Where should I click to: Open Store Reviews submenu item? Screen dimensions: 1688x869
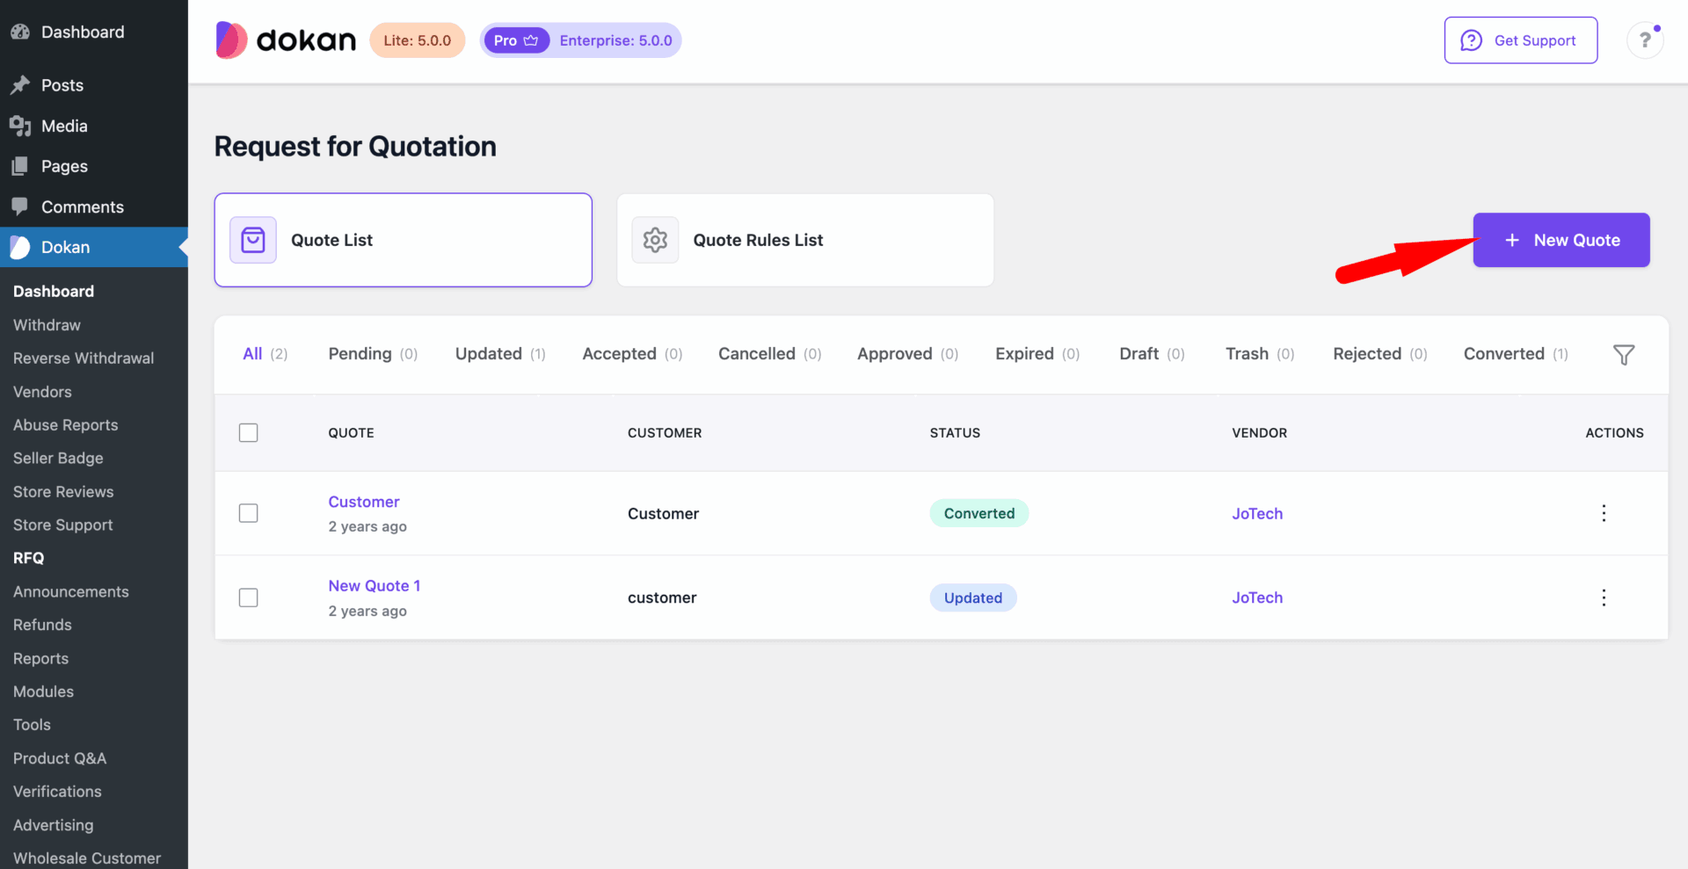63,492
